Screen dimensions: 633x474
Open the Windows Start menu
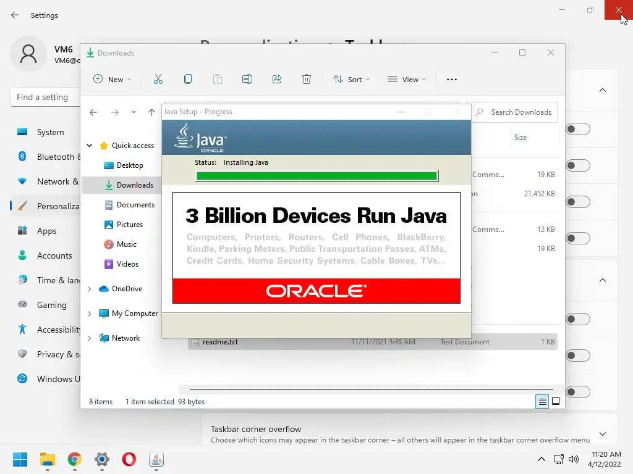[20, 459]
